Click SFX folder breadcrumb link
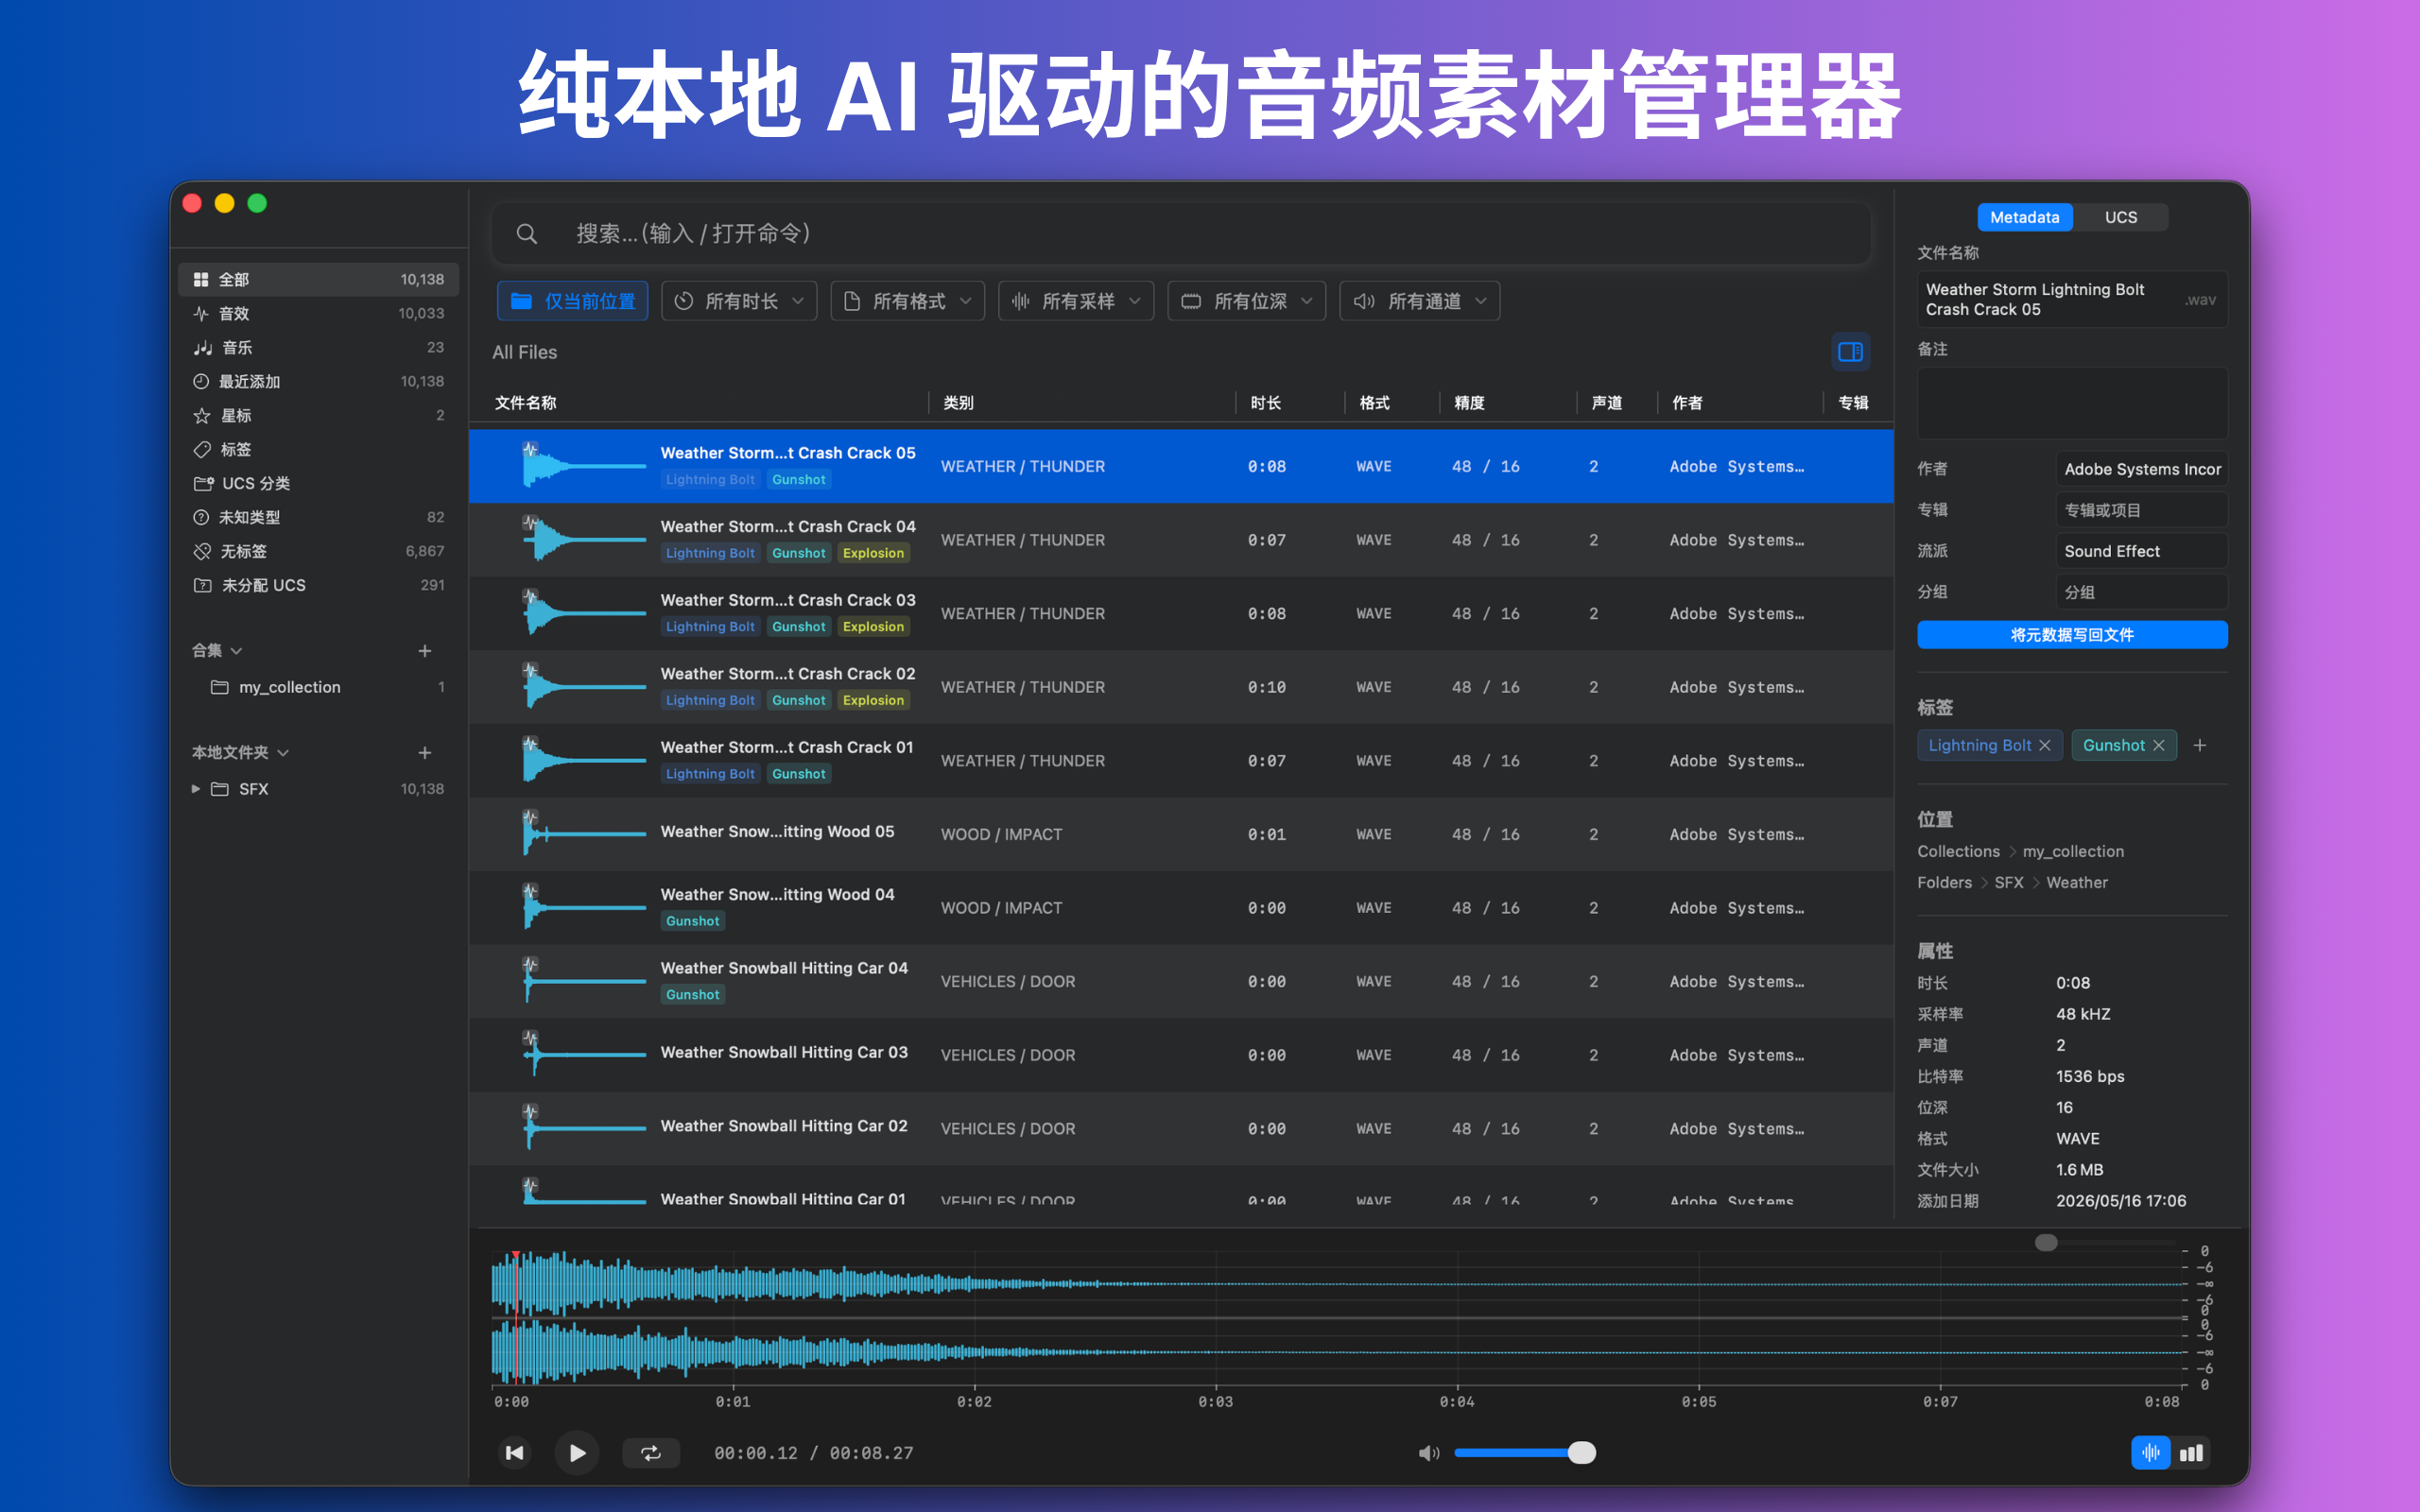Viewport: 2420px width, 1512px height. [2008, 882]
